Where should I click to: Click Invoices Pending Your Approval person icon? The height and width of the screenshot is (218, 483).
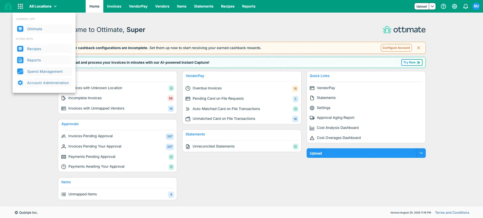[64, 146]
